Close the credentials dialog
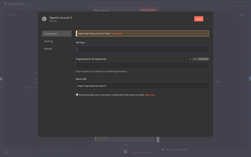This screenshot has width=251, height=157. point(207,19)
